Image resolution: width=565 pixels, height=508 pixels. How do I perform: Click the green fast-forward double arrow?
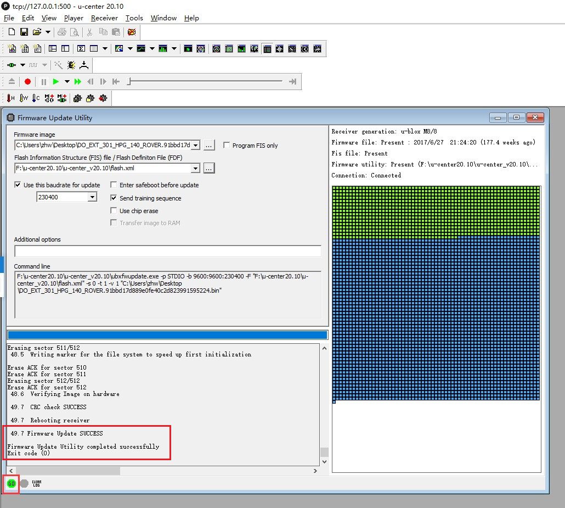pyautogui.click(x=77, y=81)
